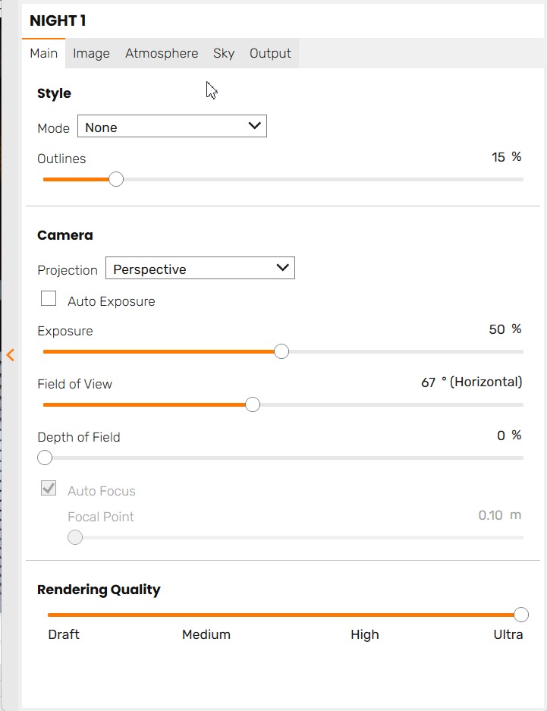
Task: Go to the Atmosphere tab
Action: coord(162,53)
